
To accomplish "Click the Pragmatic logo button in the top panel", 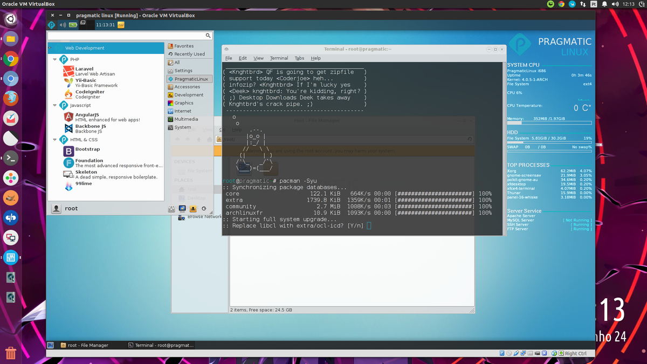I will click(x=52, y=25).
